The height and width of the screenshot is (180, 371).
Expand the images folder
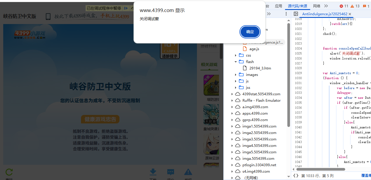pyautogui.click(x=236, y=75)
